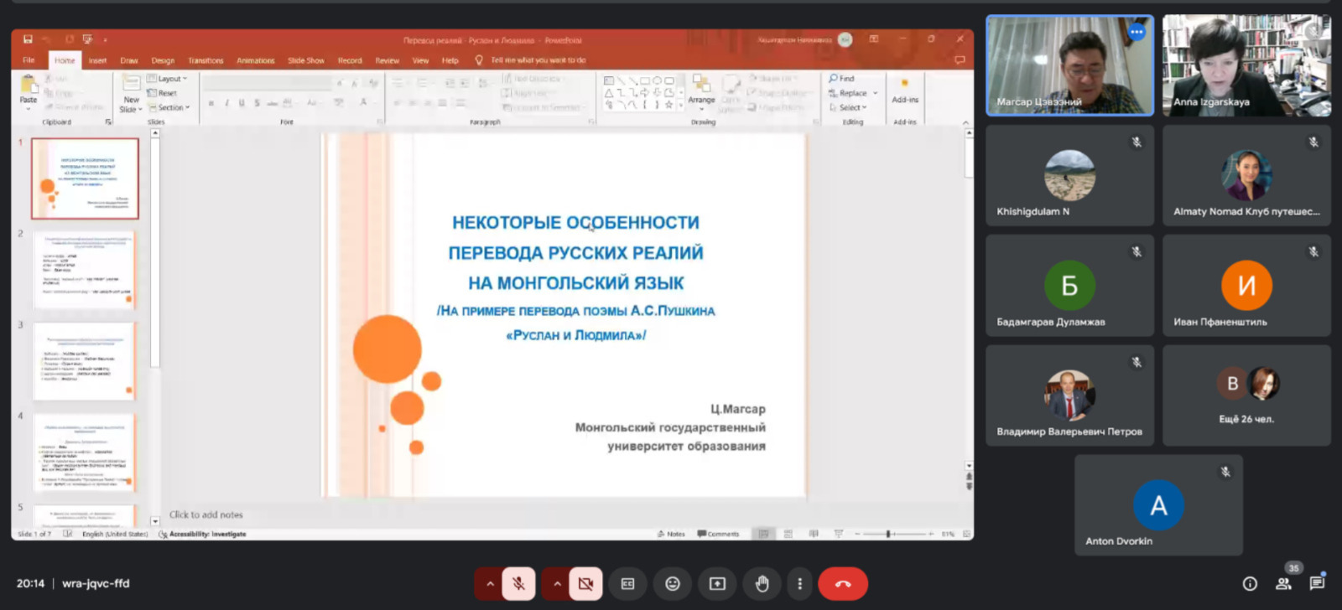The image size is (1342, 610).
Task: Click the present screen icon
Action: coord(717,584)
